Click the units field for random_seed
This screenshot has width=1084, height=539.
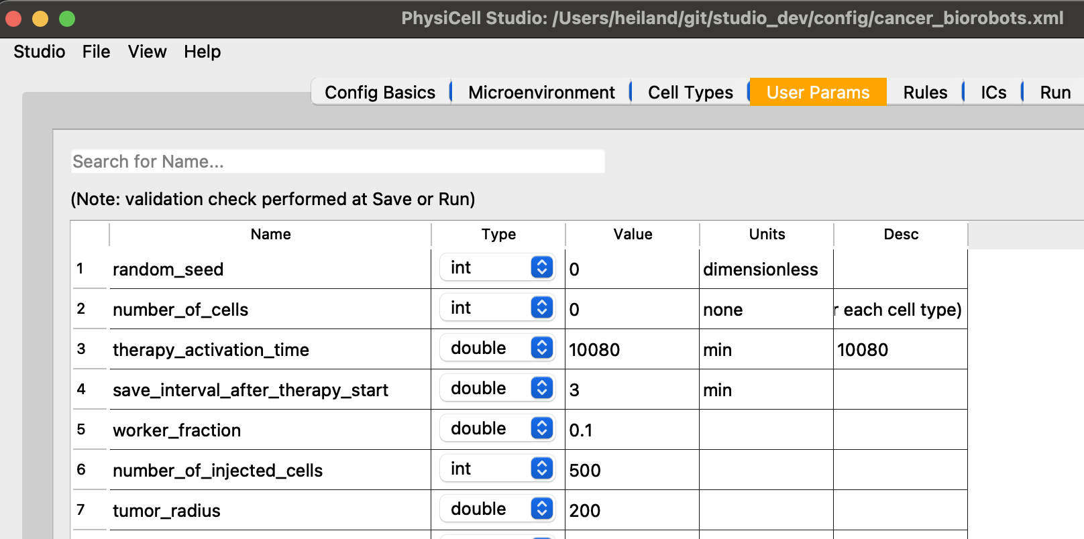pos(765,269)
